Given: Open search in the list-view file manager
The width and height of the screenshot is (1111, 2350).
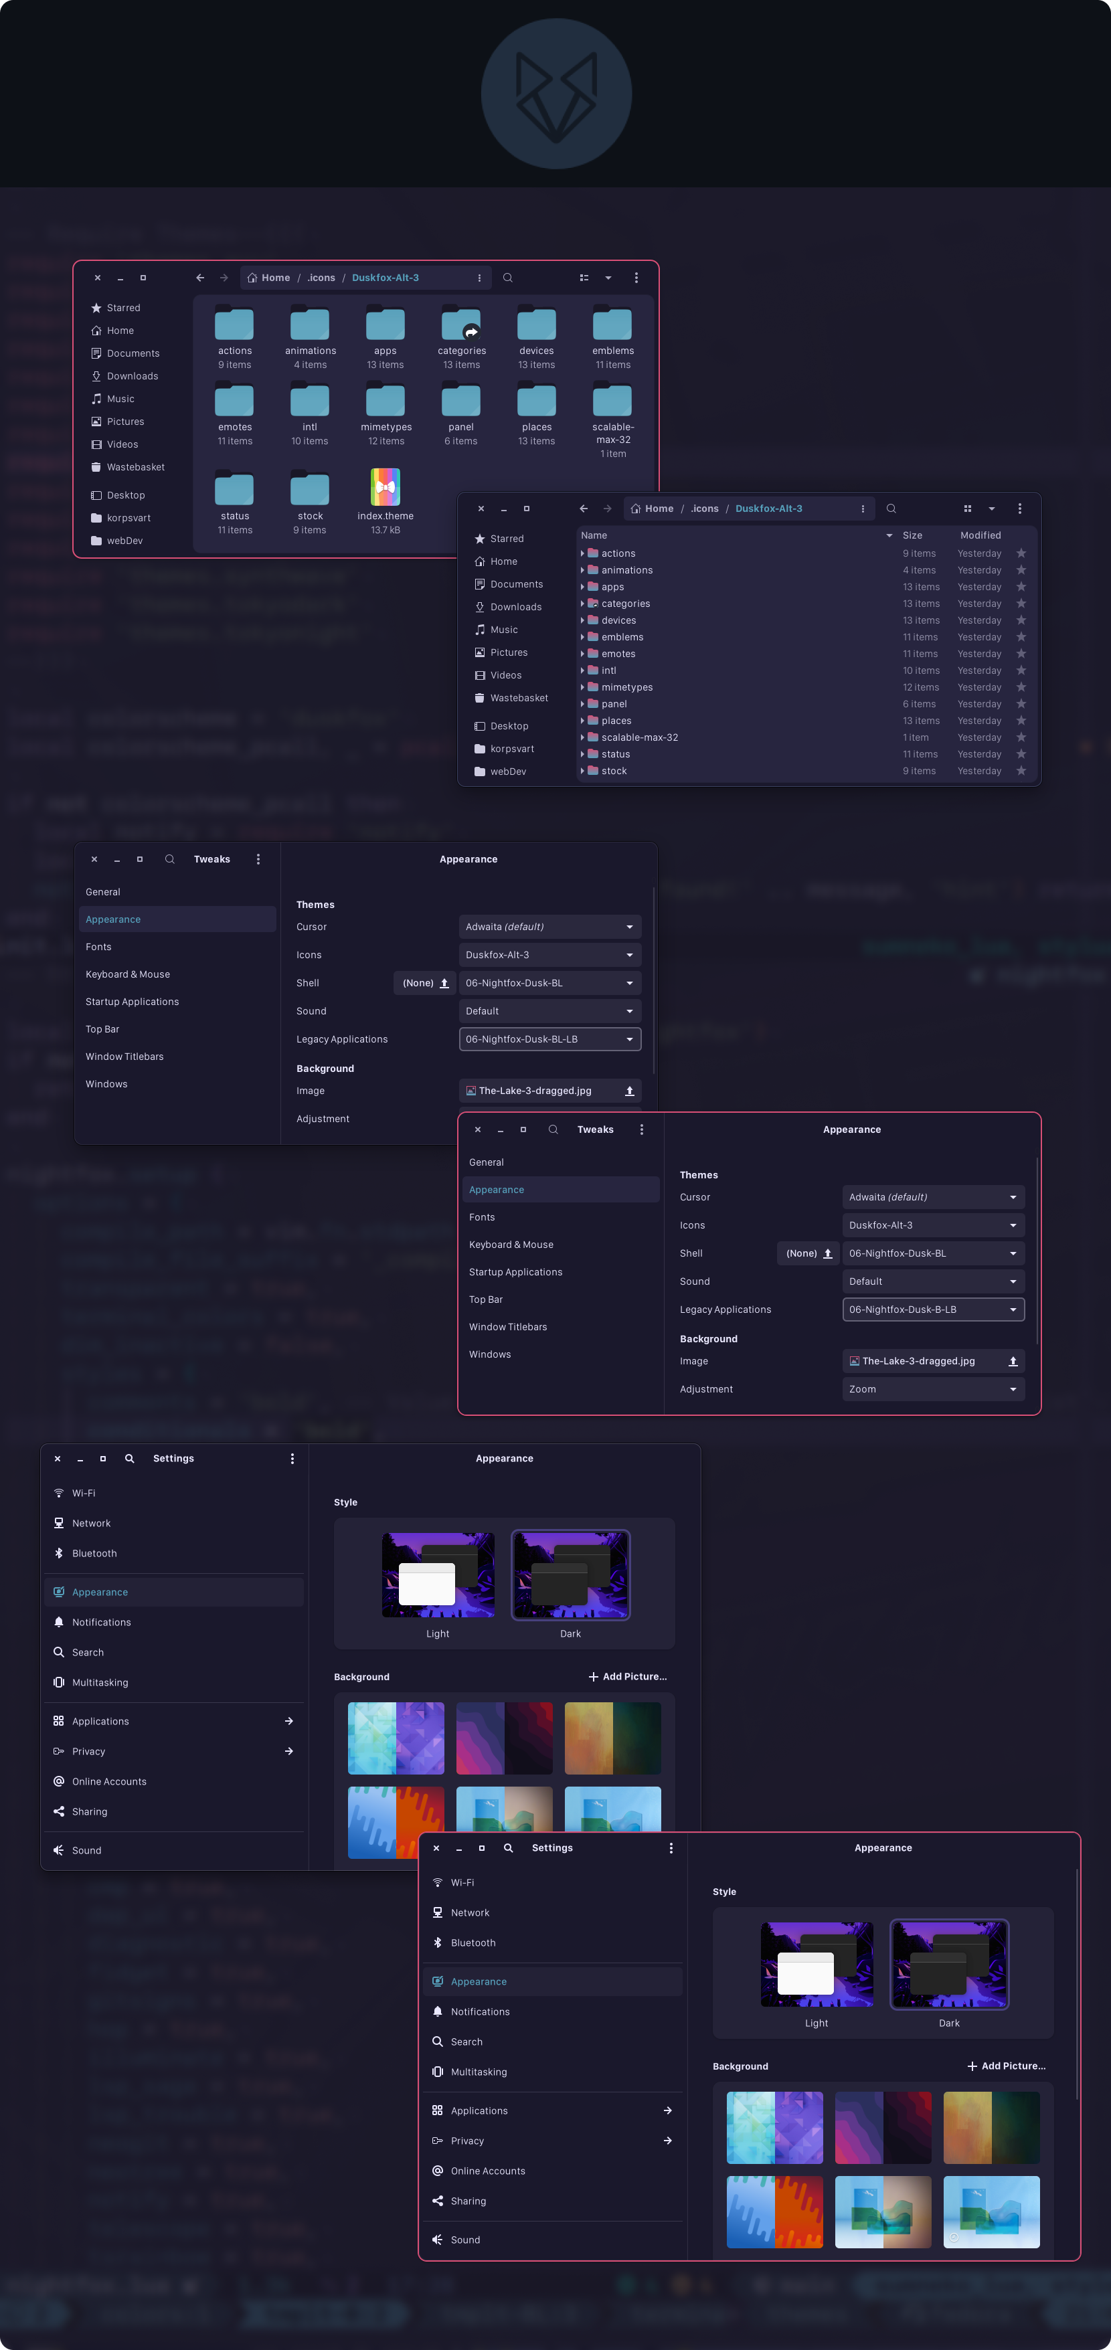Looking at the screenshot, I should (891, 509).
